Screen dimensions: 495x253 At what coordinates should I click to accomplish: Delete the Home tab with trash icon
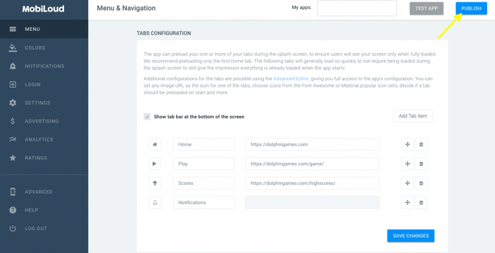[x=421, y=144]
